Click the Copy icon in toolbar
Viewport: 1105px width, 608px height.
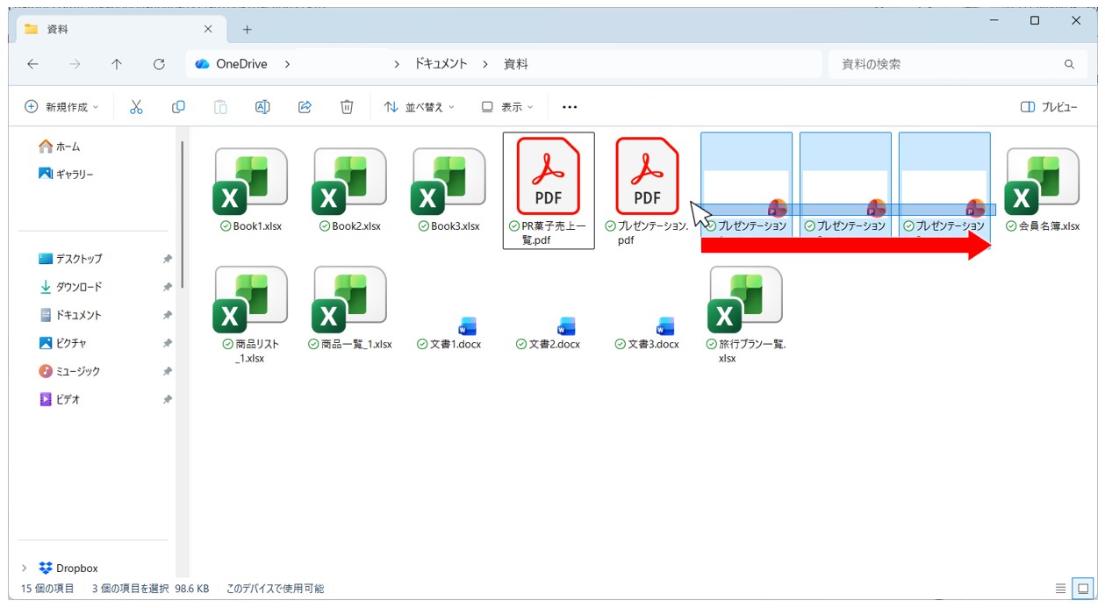[178, 107]
